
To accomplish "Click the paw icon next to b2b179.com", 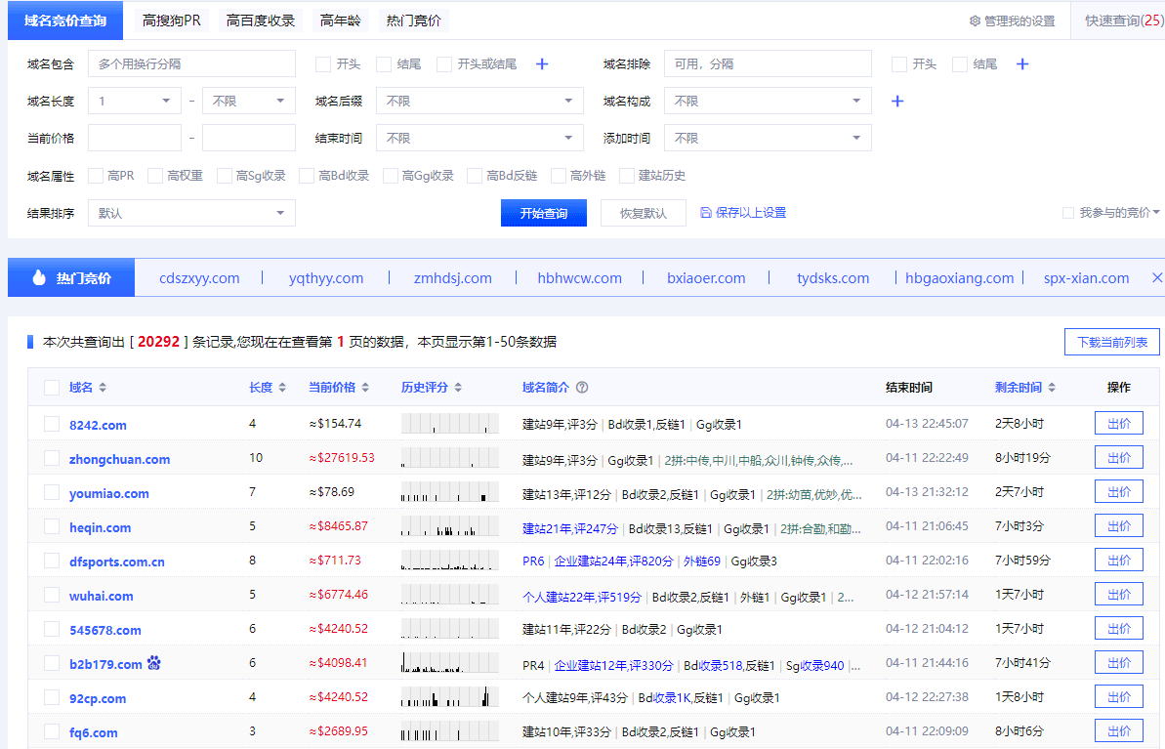I will (154, 663).
